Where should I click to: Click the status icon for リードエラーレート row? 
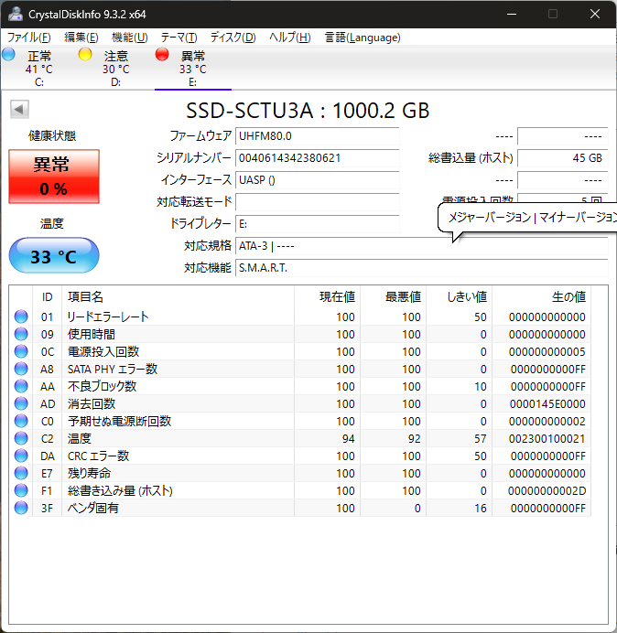click(21, 316)
